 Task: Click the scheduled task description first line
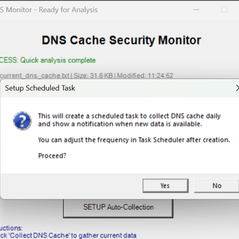tap(129, 116)
